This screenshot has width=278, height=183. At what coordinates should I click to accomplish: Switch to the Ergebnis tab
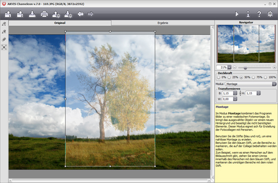coord(163,23)
